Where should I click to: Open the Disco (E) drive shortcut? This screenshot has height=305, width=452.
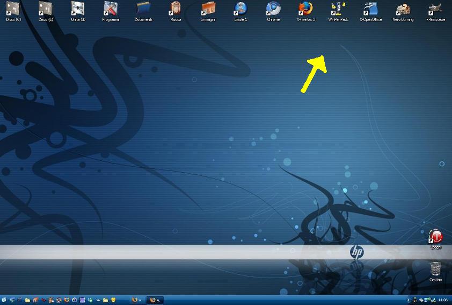click(x=46, y=9)
